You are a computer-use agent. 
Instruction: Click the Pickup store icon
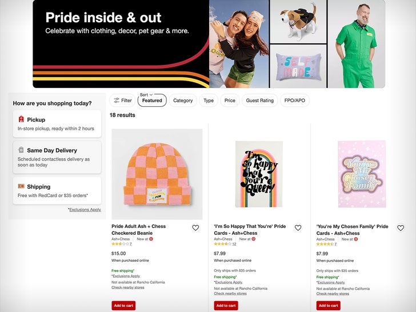(x=21, y=119)
